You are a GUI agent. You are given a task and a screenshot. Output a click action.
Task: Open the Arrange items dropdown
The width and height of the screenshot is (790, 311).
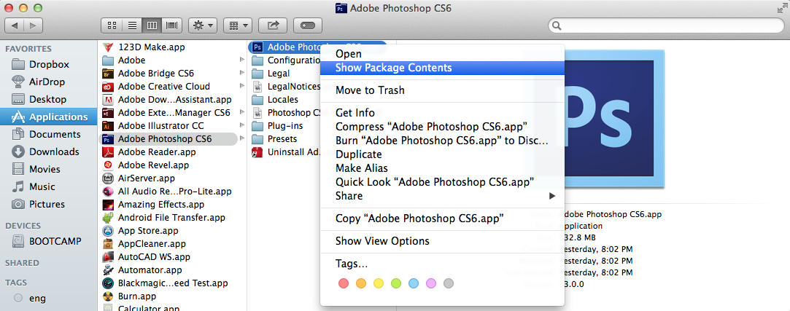click(238, 25)
